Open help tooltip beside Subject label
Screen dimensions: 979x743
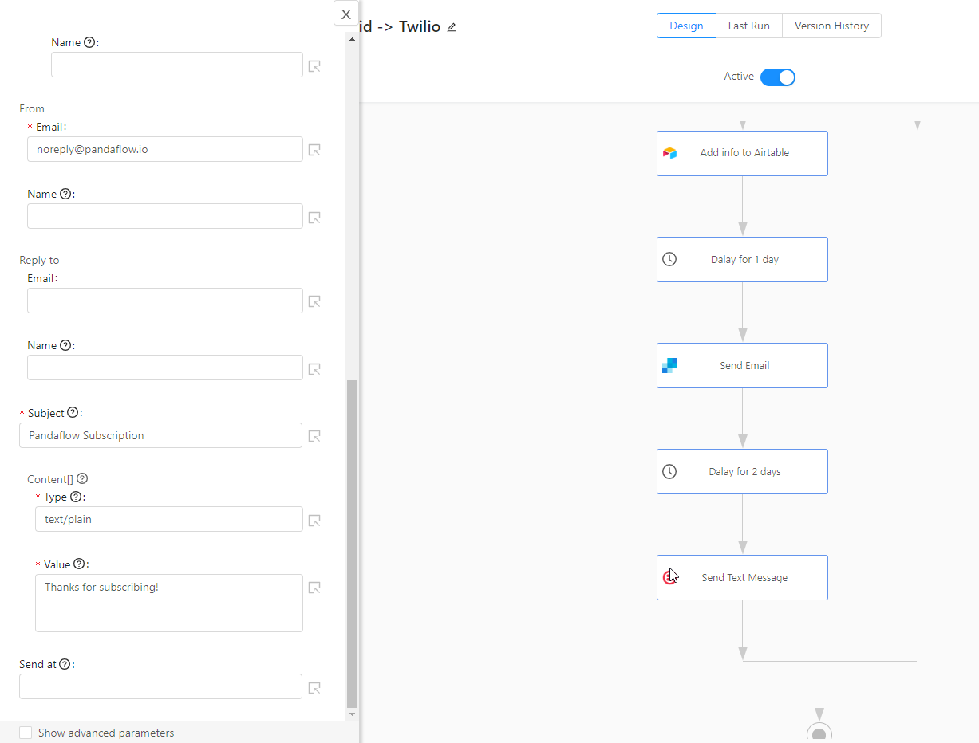coord(73,413)
